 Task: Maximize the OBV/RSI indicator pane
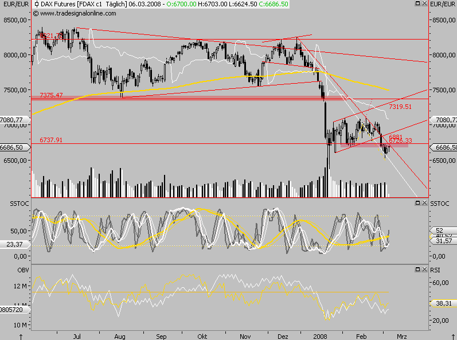[x=417, y=269]
